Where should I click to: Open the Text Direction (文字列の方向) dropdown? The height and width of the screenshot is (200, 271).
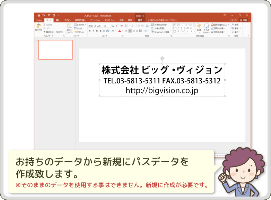pyautogui.click(x=159, y=25)
